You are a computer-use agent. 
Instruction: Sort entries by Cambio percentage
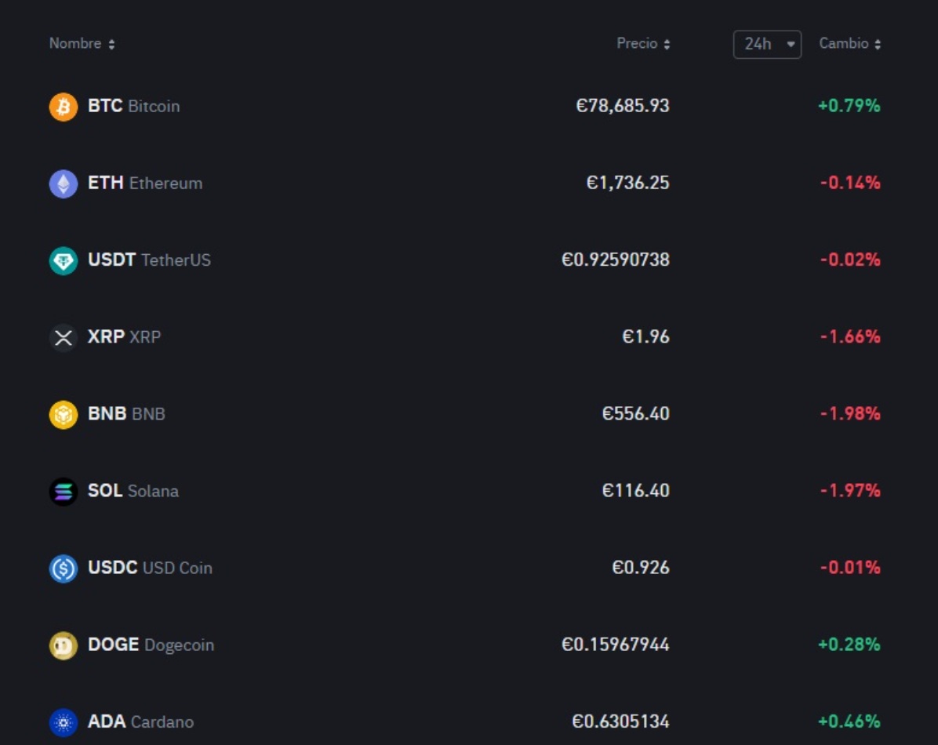(x=850, y=44)
